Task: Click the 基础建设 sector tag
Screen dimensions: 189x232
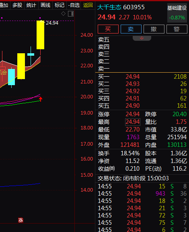Action: point(177,8)
